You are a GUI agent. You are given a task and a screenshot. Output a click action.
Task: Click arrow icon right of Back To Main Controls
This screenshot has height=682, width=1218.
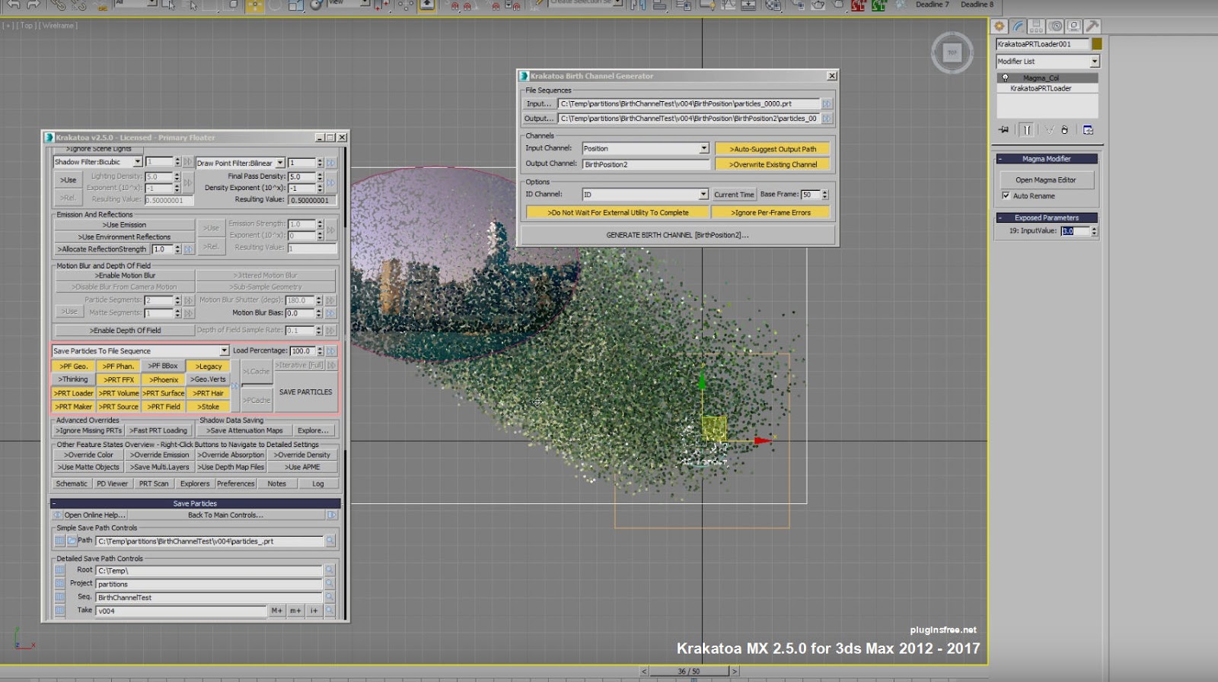(332, 515)
